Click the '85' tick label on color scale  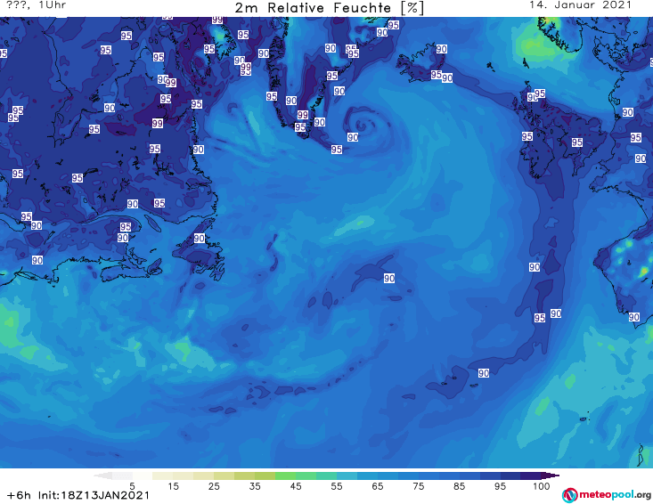pyautogui.click(x=459, y=486)
